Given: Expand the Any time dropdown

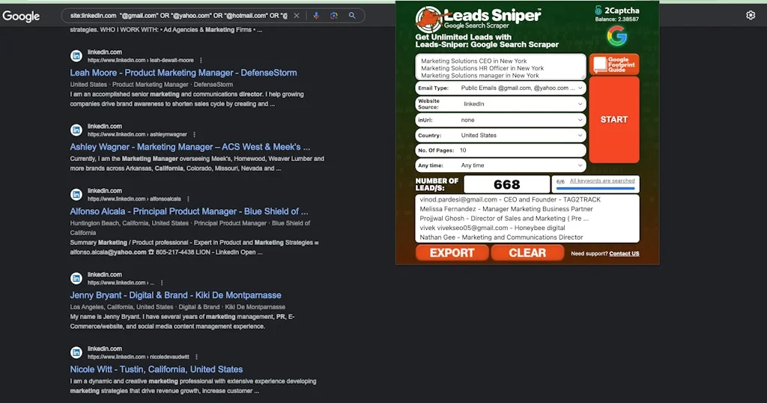Looking at the screenshot, I should [500, 166].
